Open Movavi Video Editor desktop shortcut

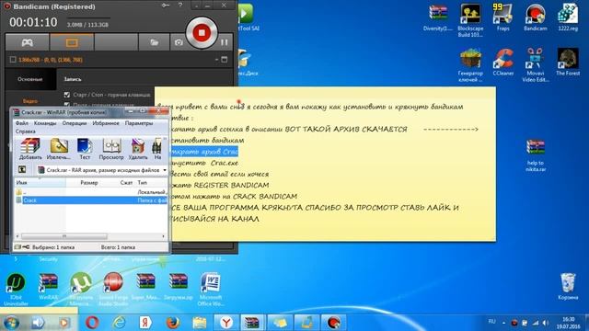(x=536, y=65)
